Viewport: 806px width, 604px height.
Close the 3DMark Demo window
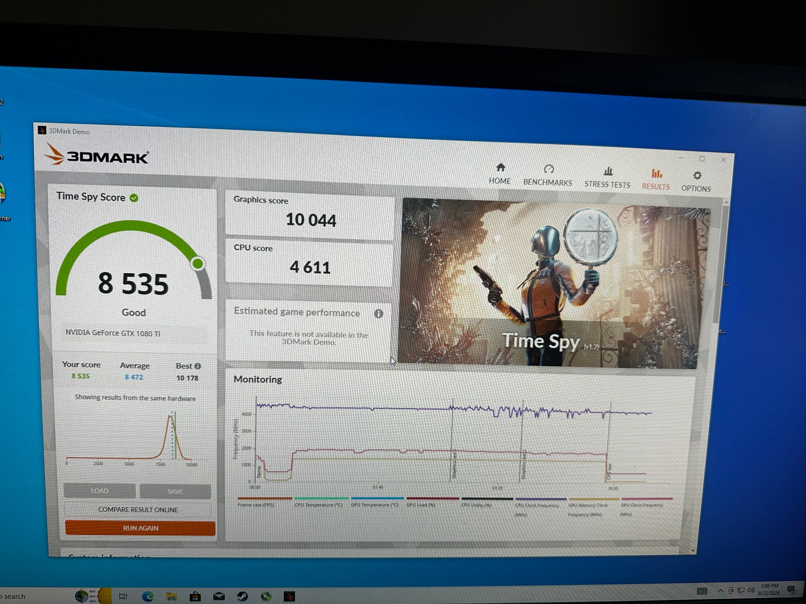[x=723, y=160]
